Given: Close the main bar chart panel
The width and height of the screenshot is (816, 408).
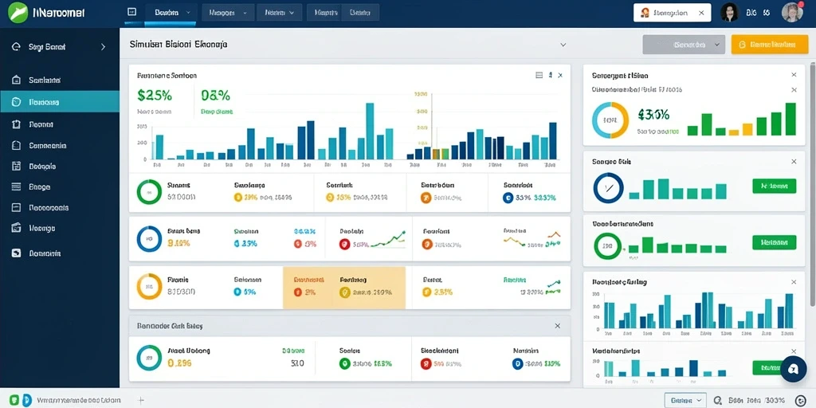Looking at the screenshot, I should point(560,76).
